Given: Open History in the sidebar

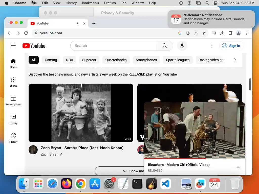Looking at the screenshot, I should (13, 138).
